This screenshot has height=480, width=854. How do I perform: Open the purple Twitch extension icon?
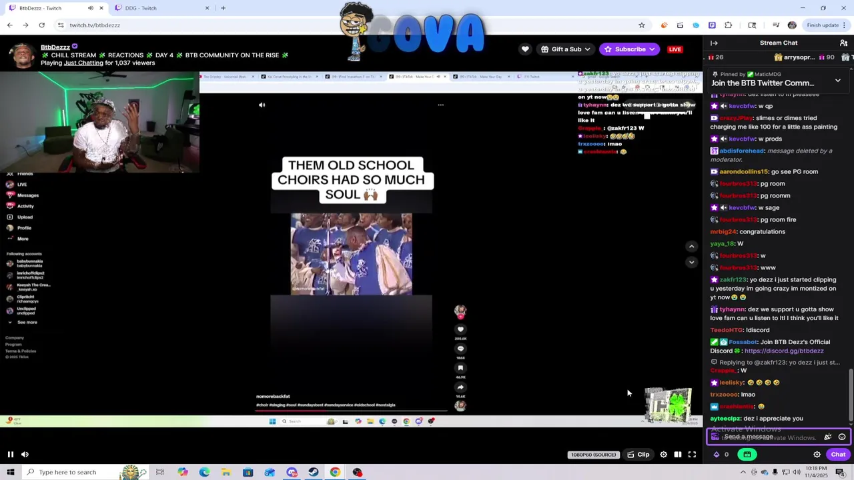click(x=712, y=25)
